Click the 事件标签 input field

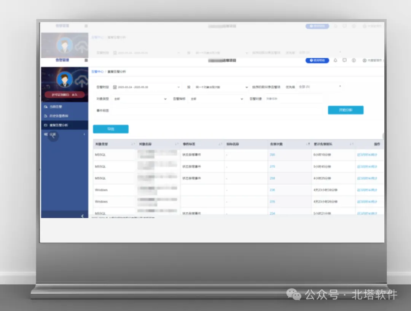218,110
